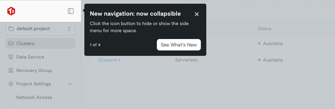Close the New navigation tooltip
The width and height of the screenshot is (335, 109).
[x=197, y=14]
